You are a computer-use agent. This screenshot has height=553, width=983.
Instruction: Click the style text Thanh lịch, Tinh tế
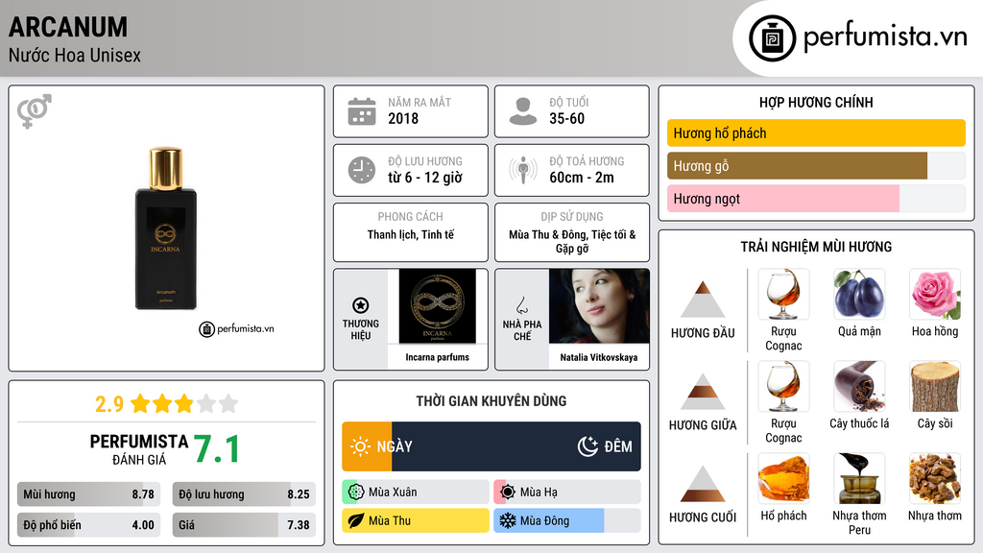pyautogui.click(x=411, y=234)
